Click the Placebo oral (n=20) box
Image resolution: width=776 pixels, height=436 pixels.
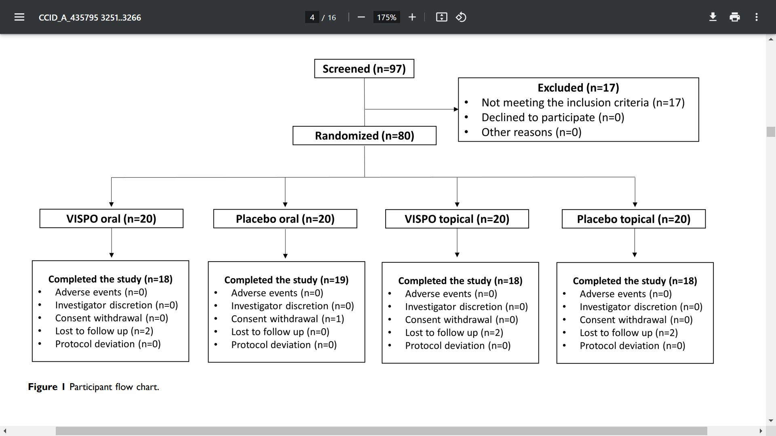(285, 219)
